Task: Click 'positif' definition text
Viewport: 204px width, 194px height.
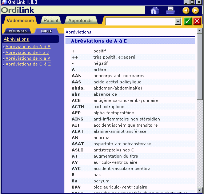Action: 100,51
